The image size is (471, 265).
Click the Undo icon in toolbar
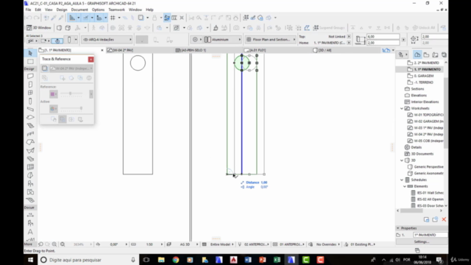[x=29, y=18]
